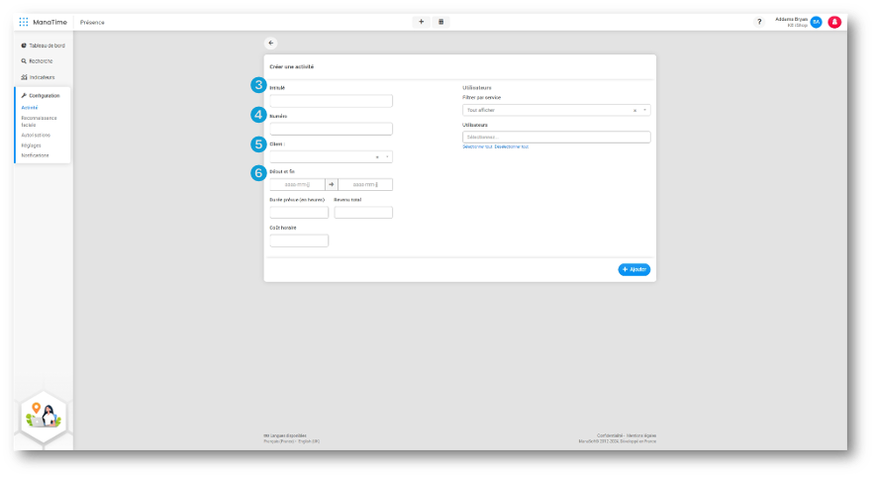Click the Coût horaire input field
This screenshot has height=477, width=874.
[x=299, y=240]
